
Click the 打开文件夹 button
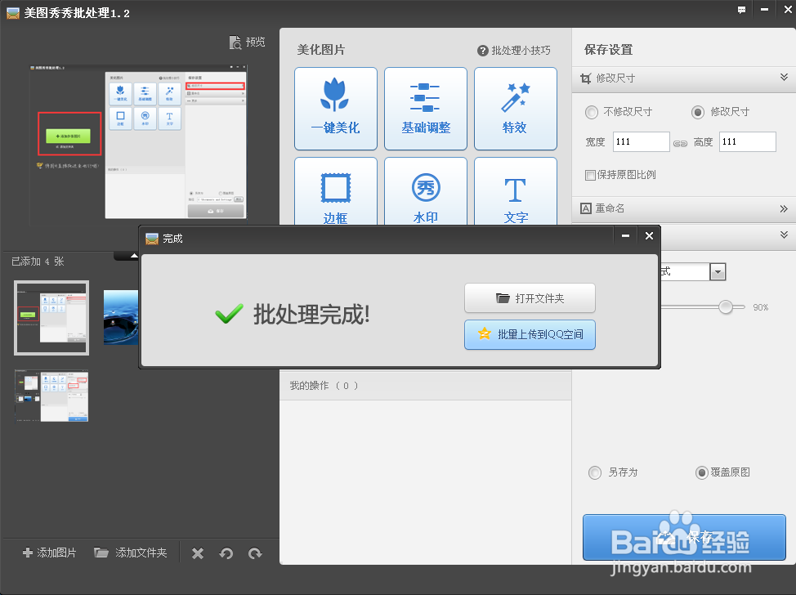[x=530, y=298]
